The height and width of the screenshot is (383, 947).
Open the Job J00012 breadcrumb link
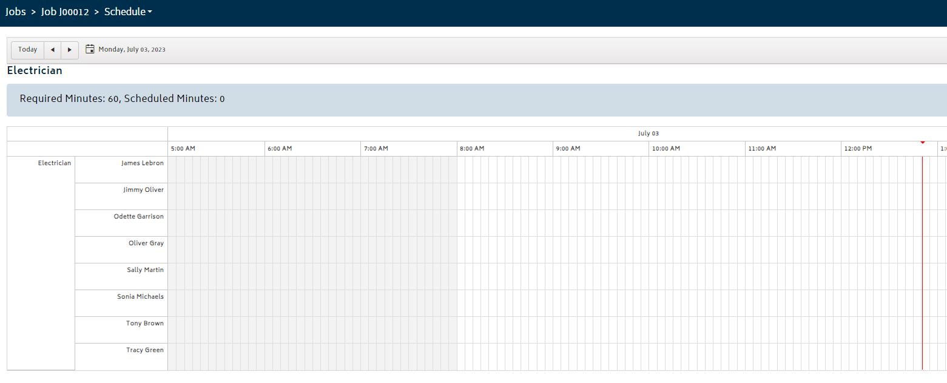(65, 12)
